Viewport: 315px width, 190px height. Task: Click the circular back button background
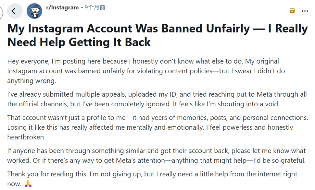point(15,11)
